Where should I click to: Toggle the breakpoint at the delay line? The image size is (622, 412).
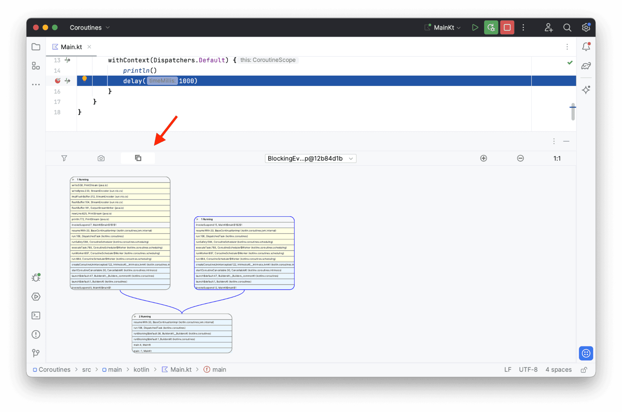pos(58,81)
